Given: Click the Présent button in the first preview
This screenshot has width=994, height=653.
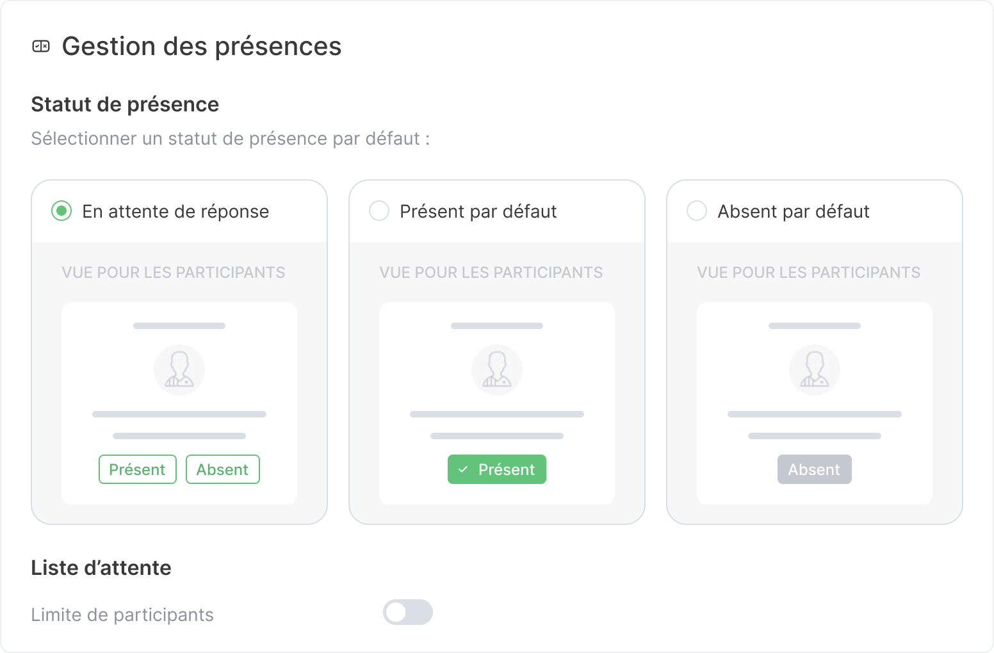Looking at the screenshot, I should pos(137,469).
